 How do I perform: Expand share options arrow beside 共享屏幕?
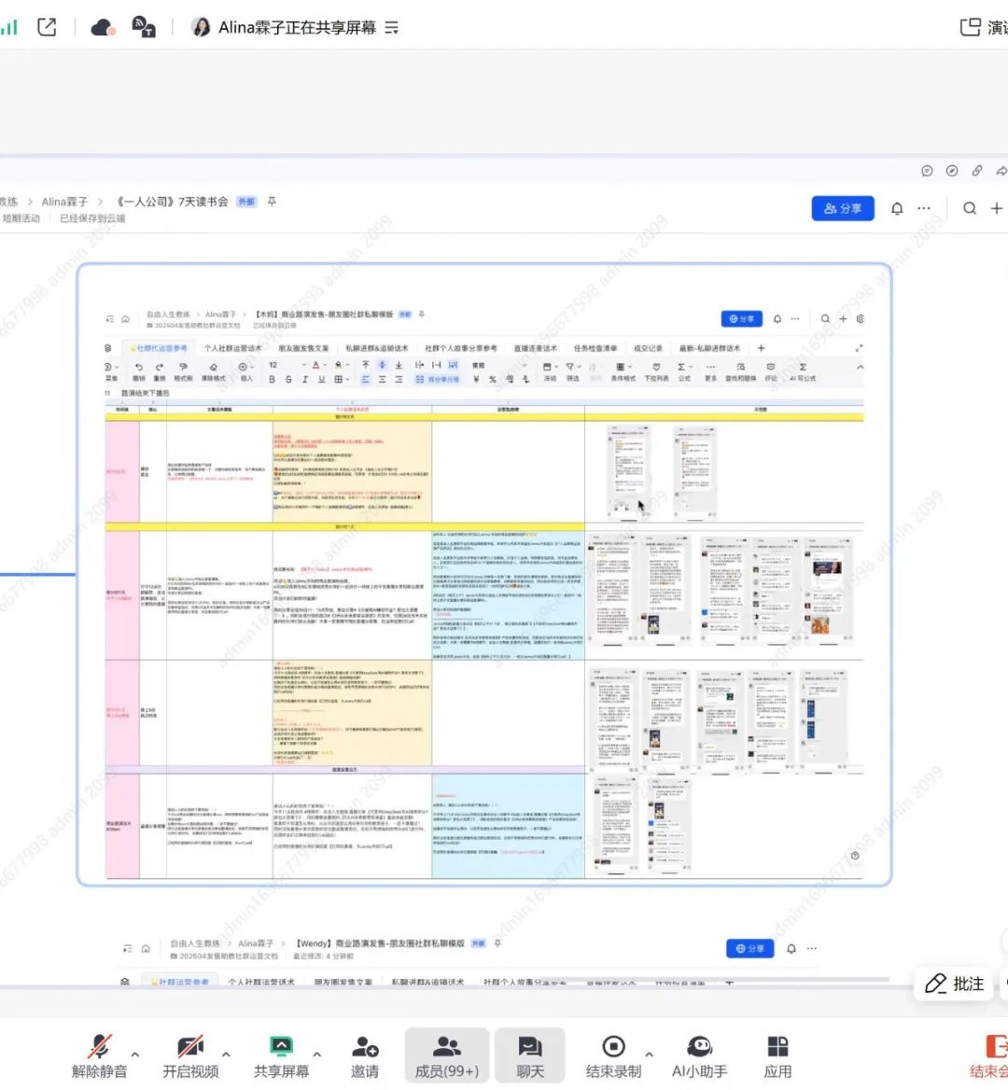(316, 1054)
